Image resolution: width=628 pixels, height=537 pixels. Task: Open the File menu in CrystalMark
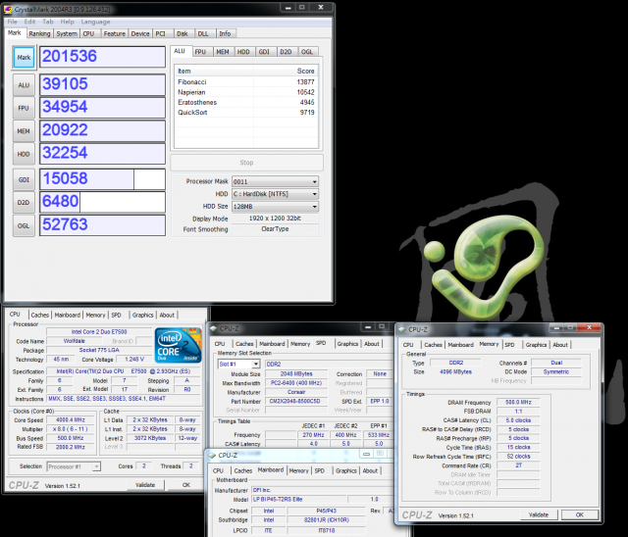(x=13, y=22)
